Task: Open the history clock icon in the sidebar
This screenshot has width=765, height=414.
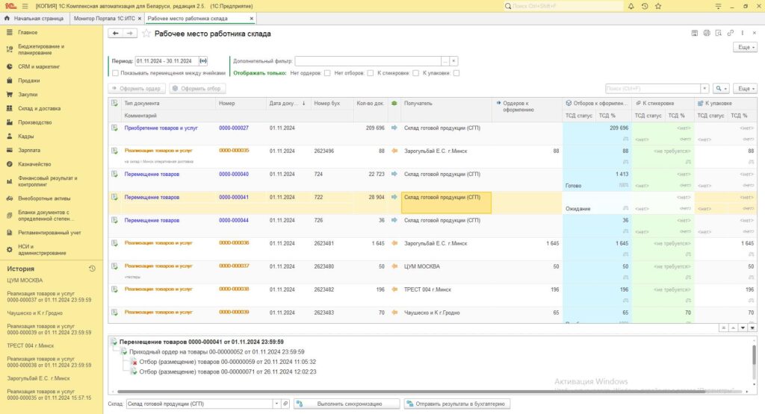Action: click(x=92, y=269)
